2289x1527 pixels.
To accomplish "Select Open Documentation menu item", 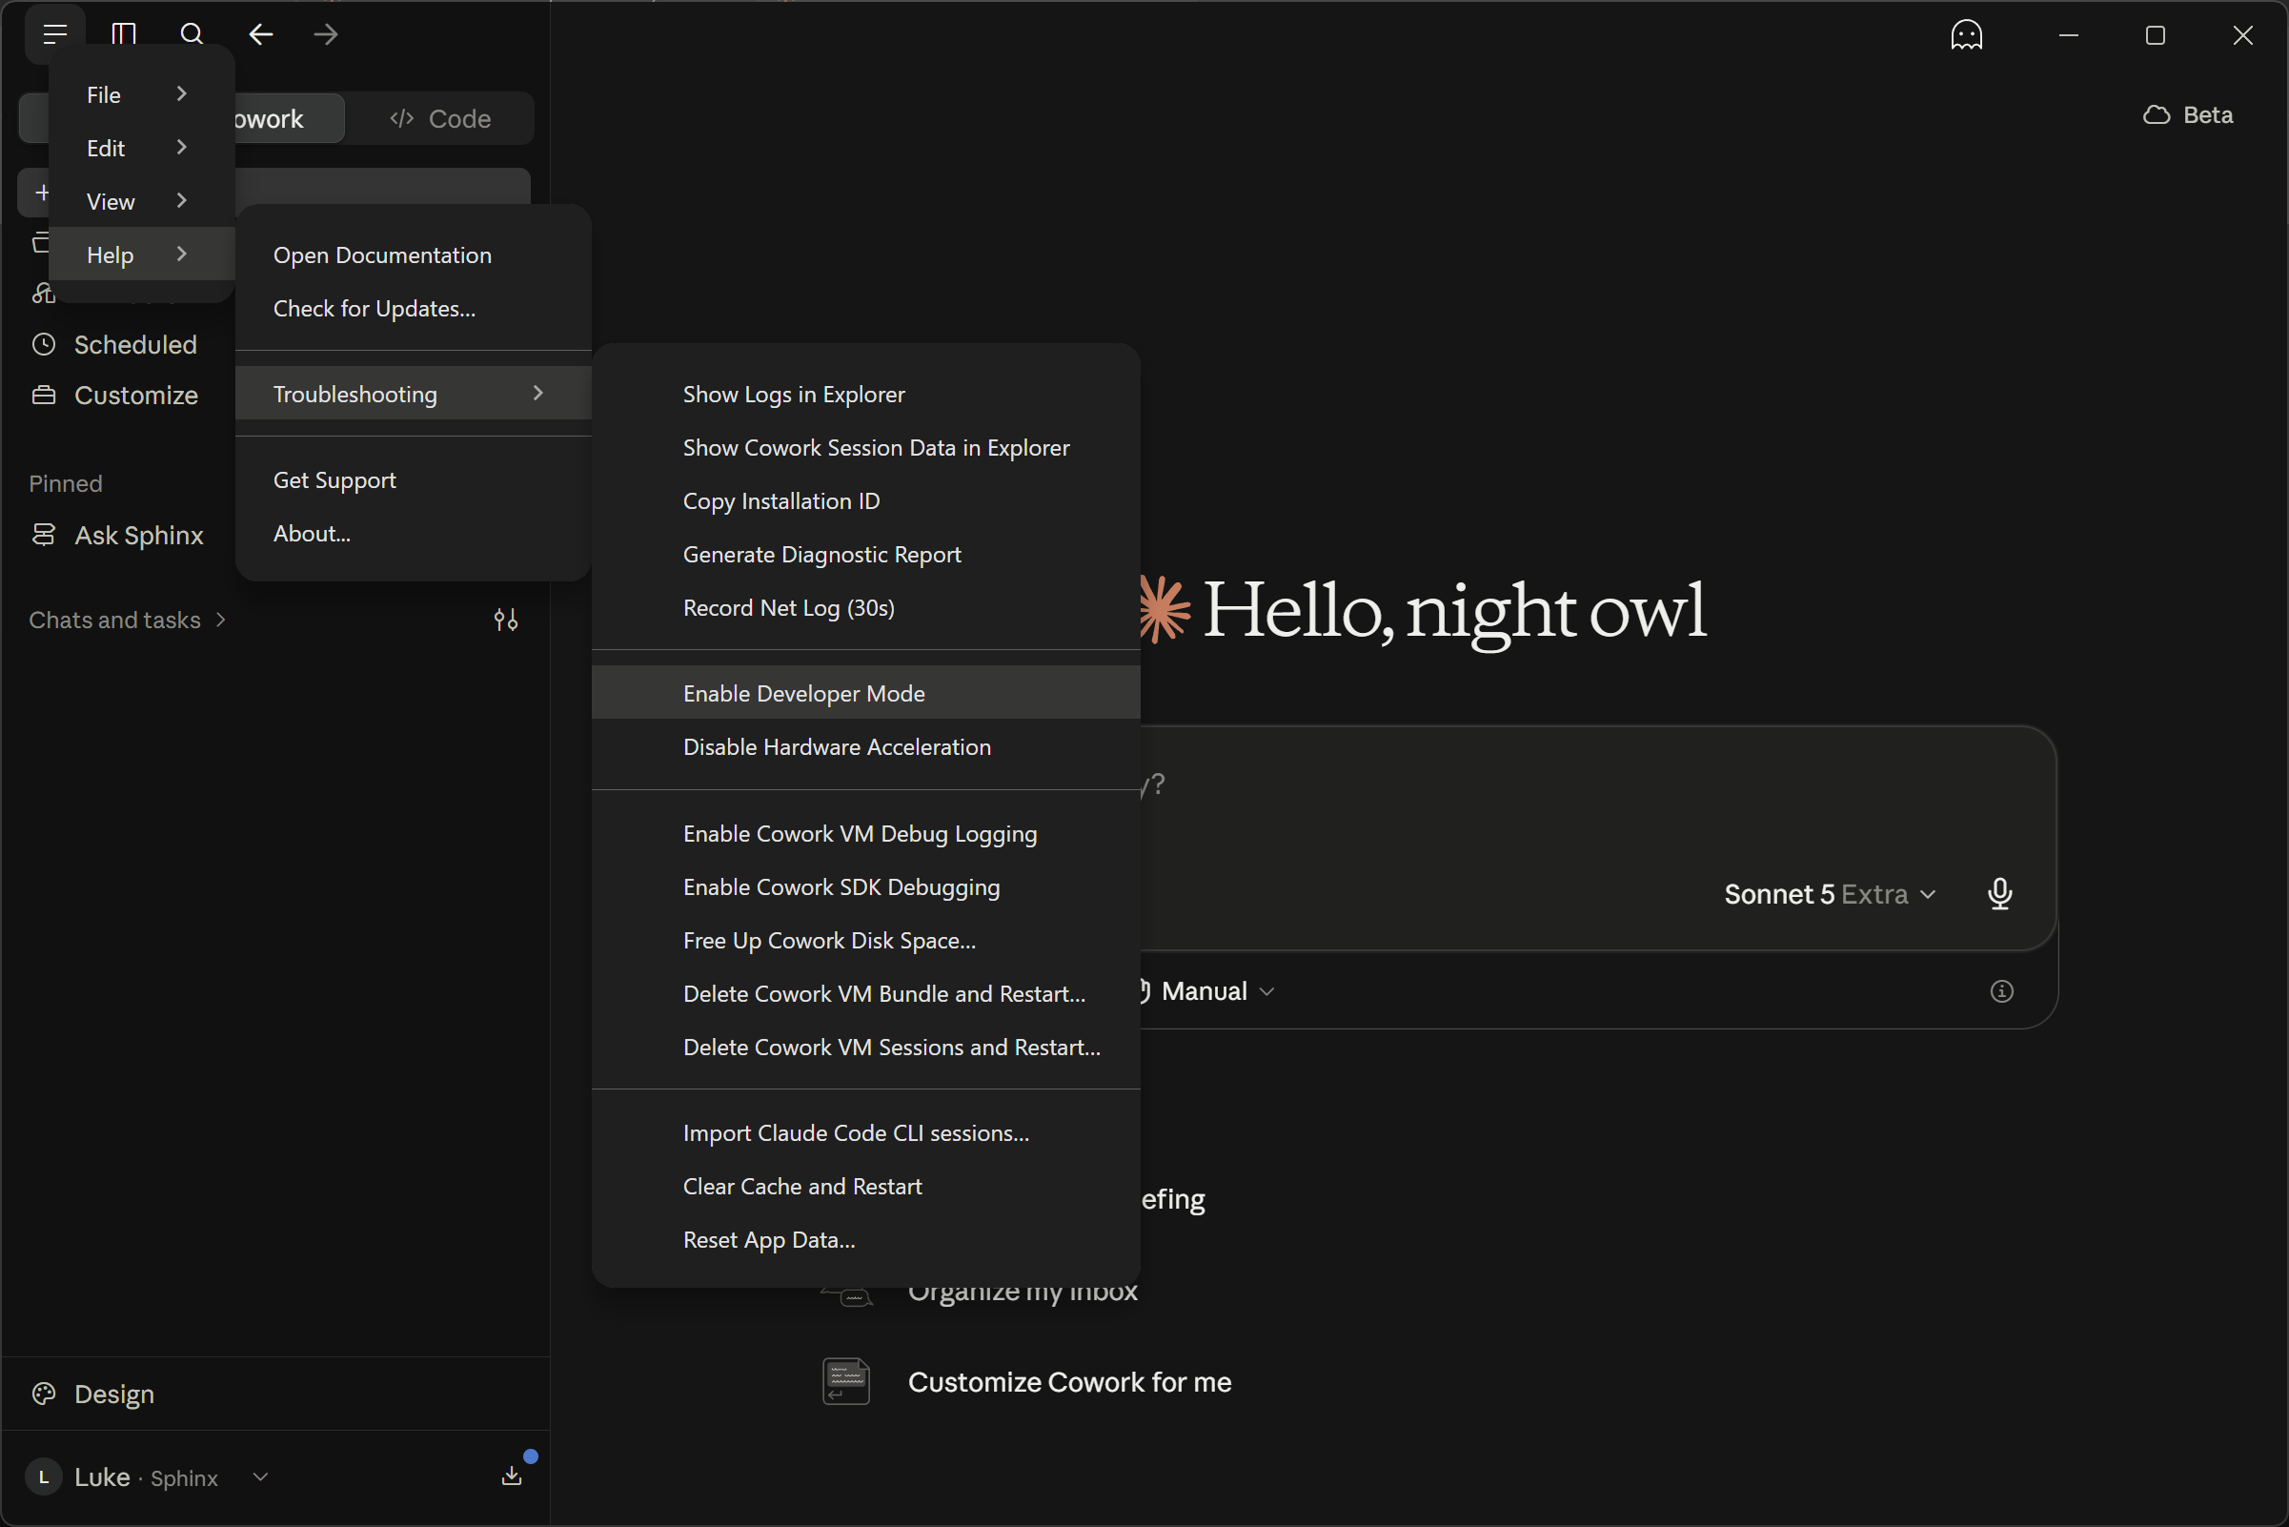I will point(414,255).
